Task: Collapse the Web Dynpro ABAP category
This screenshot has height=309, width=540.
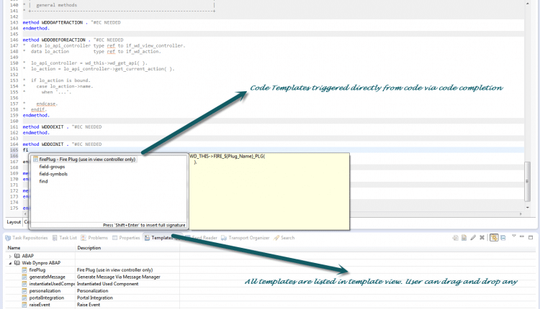Action: click(x=10, y=263)
